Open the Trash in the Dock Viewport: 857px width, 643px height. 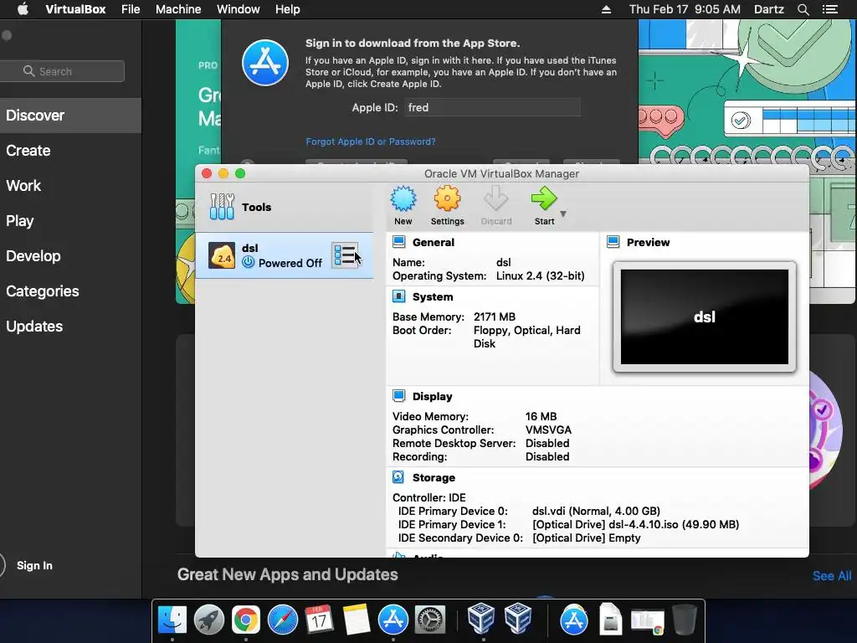(685, 620)
